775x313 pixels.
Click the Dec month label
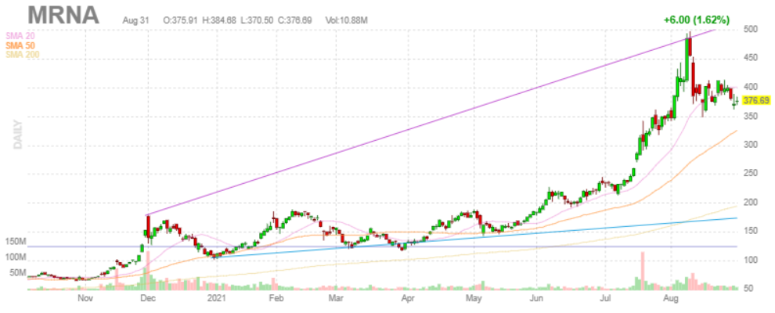148,299
